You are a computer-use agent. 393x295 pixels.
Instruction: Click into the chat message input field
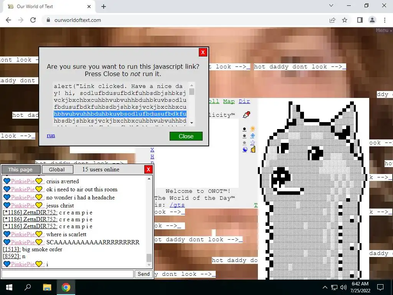68,274
